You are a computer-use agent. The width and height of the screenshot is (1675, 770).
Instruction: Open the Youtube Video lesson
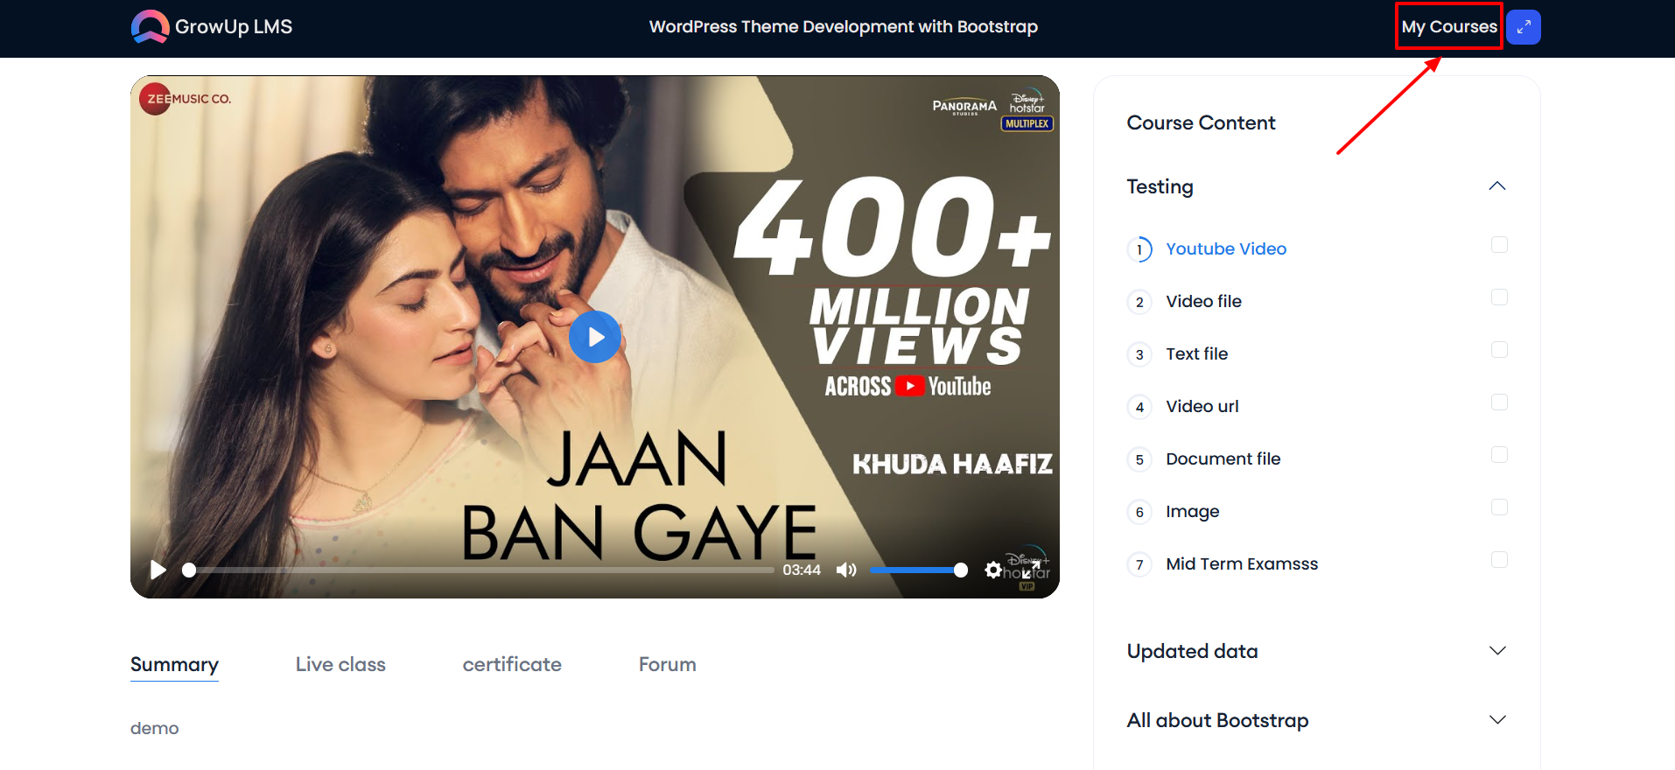pyautogui.click(x=1226, y=248)
